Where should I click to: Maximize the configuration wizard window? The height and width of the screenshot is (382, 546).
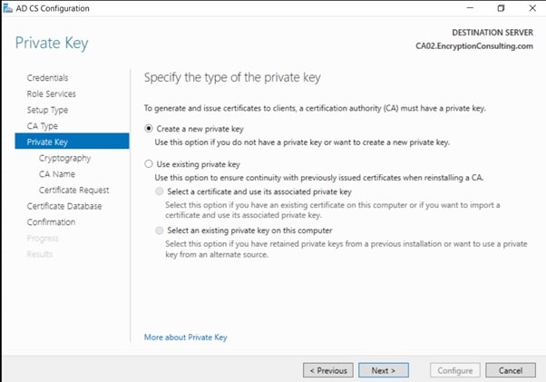(500, 8)
